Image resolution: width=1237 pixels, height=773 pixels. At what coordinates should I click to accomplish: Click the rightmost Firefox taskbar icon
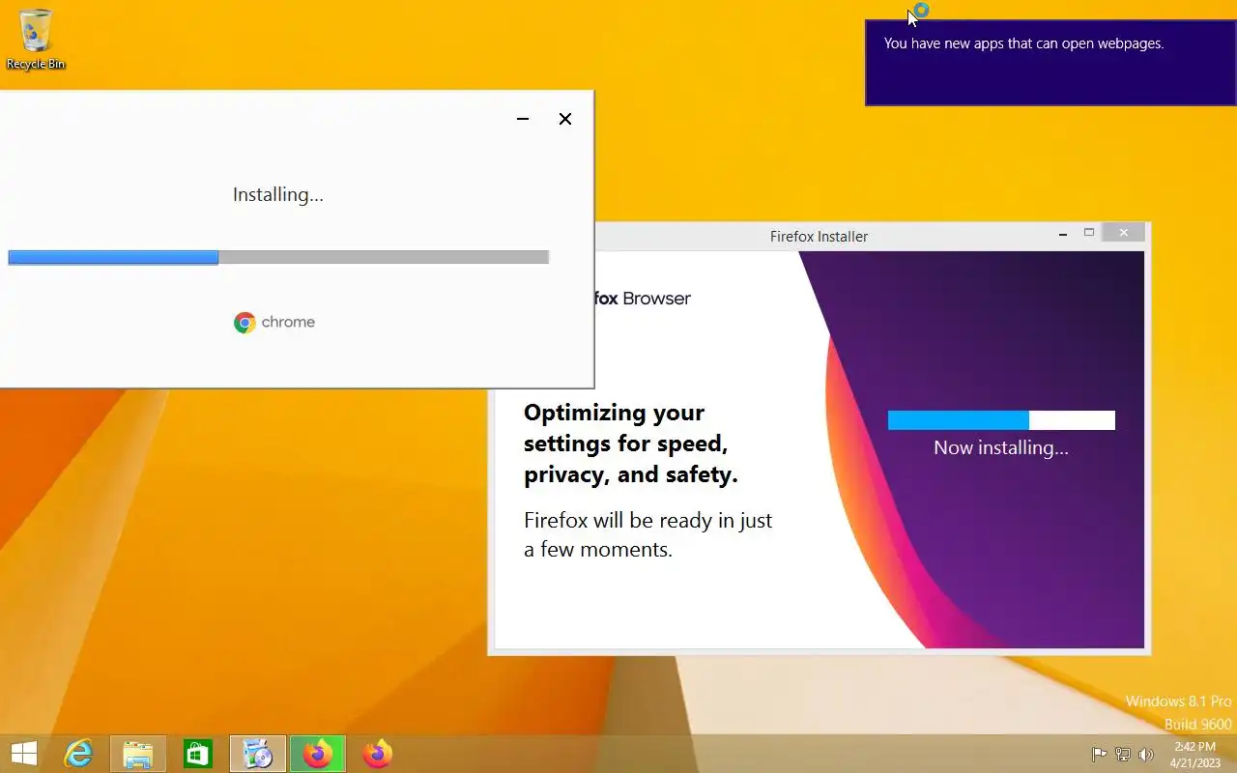(378, 754)
